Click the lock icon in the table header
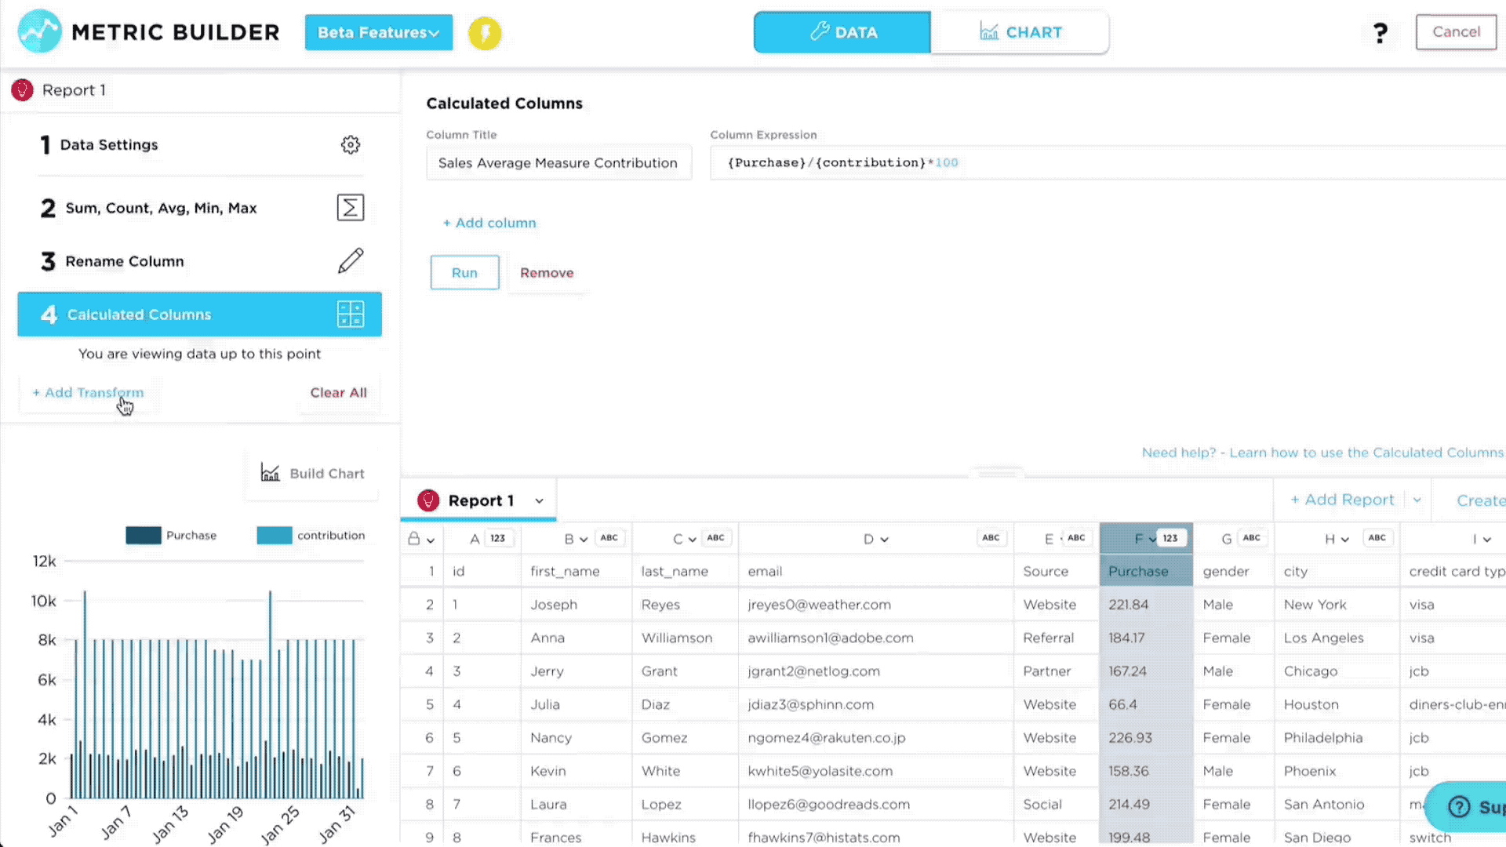This screenshot has width=1506, height=847. coord(413,539)
